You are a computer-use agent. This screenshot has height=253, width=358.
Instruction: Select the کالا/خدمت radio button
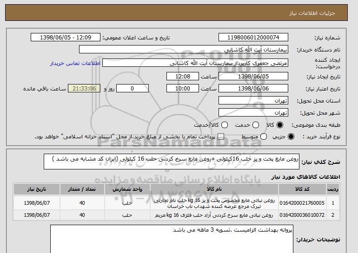click(x=225, y=125)
